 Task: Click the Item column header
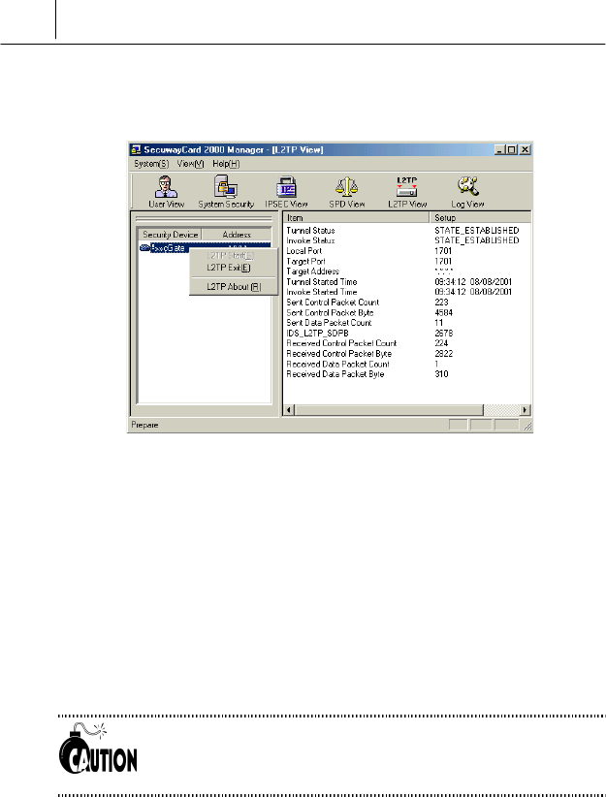[356, 217]
